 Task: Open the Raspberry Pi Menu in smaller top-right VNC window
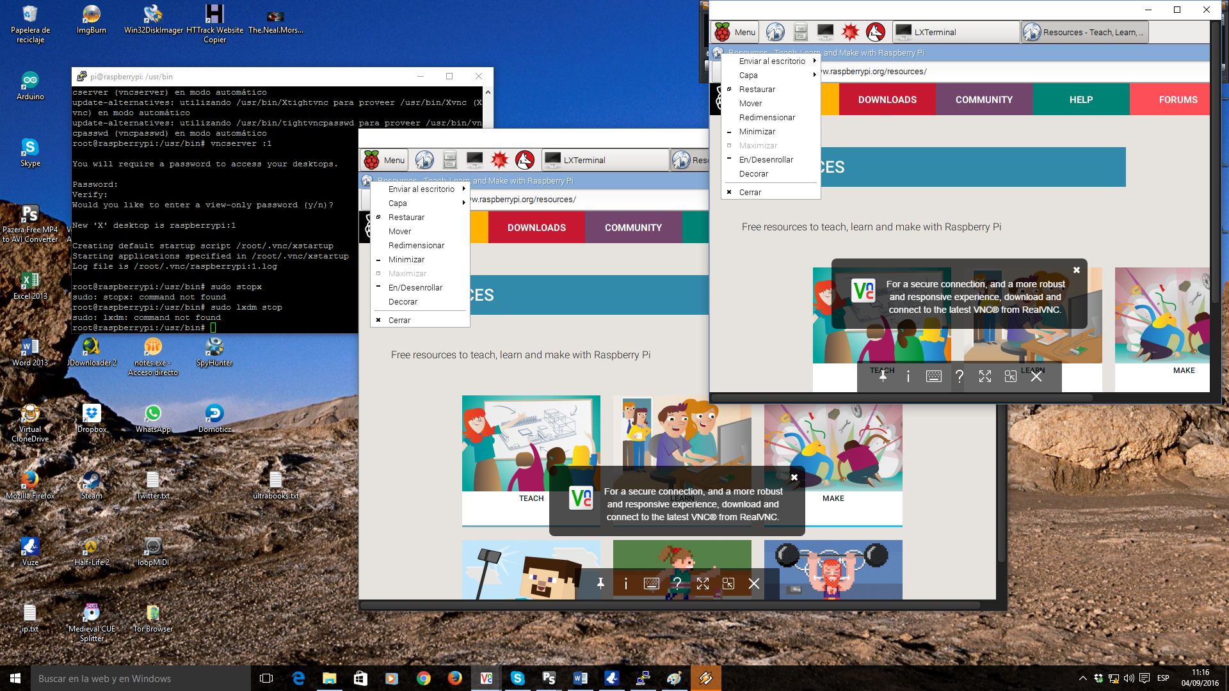735,32
